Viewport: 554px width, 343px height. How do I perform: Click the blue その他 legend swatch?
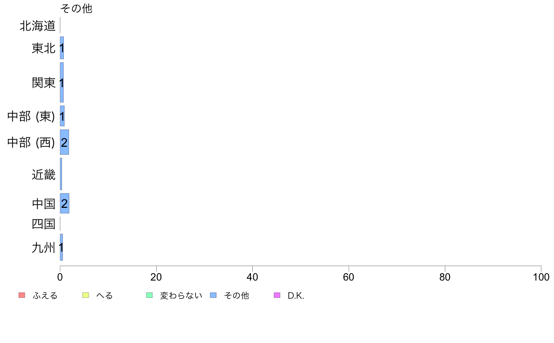tap(214, 295)
